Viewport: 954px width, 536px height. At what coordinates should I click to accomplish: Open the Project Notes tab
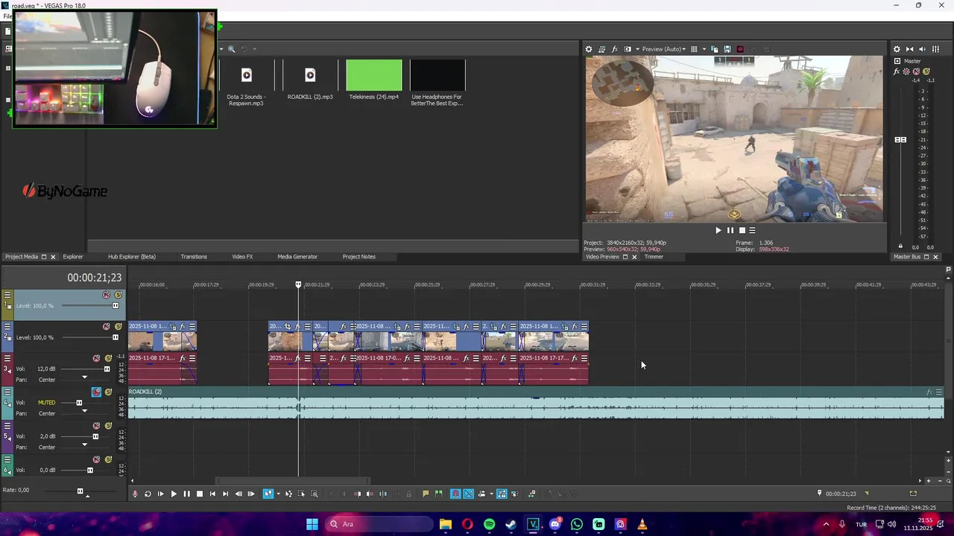[x=358, y=257]
